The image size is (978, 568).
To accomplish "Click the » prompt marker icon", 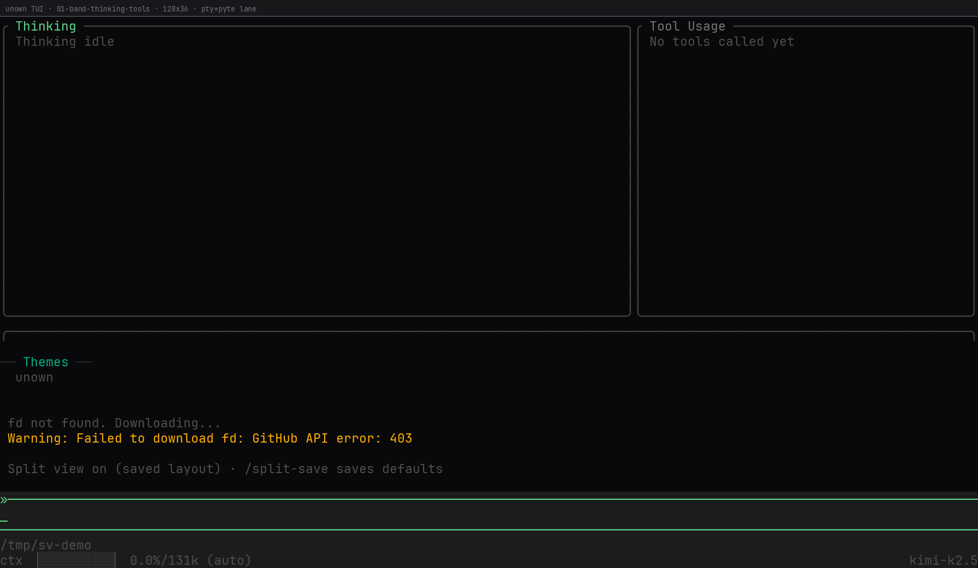I will click(x=4, y=499).
